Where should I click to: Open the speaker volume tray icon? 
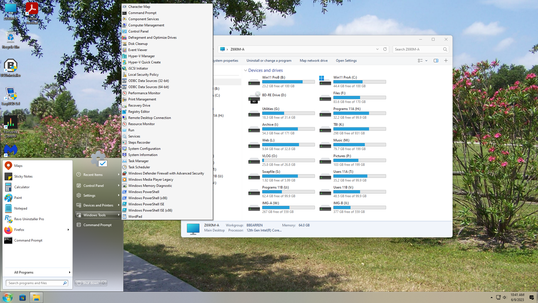pyautogui.click(x=505, y=297)
